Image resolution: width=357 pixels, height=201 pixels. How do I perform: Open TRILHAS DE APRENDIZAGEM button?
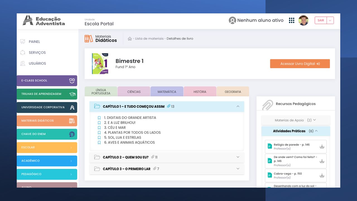tap(47, 94)
